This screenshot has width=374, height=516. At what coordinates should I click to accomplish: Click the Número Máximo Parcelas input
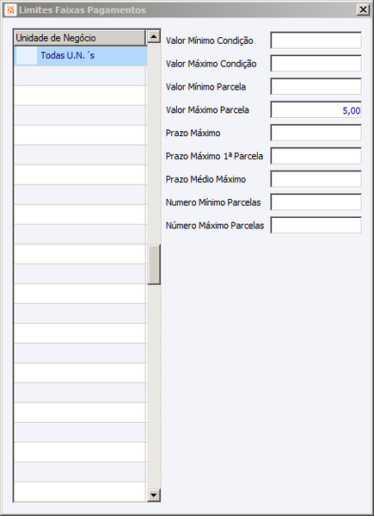(316, 226)
